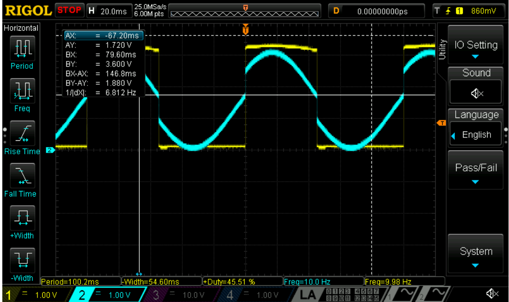The height and width of the screenshot is (302, 509).
Task: Click the cursor A handle at grid bottom
Action: click(x=139, y=274)
